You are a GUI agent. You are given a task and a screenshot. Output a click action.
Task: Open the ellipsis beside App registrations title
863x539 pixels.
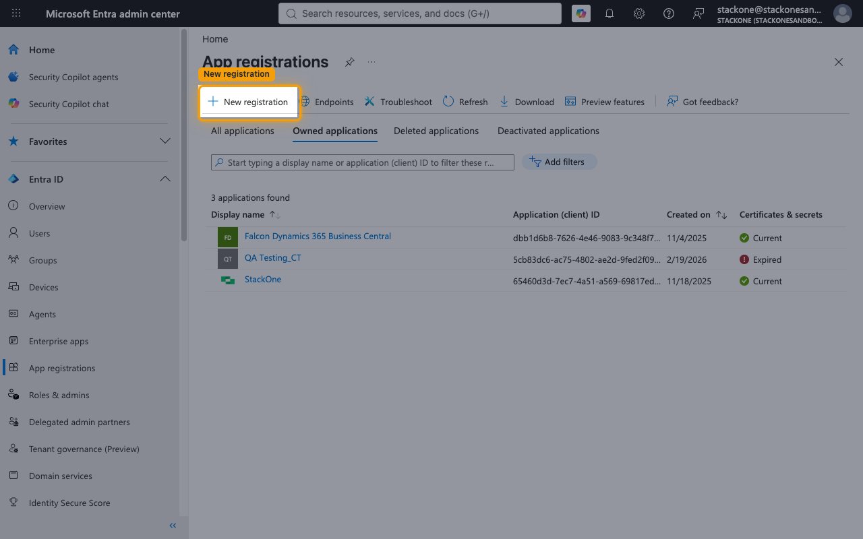click(371, 62)
